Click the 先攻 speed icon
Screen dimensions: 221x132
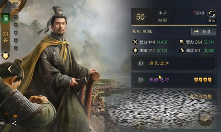(x=182, y=51)
